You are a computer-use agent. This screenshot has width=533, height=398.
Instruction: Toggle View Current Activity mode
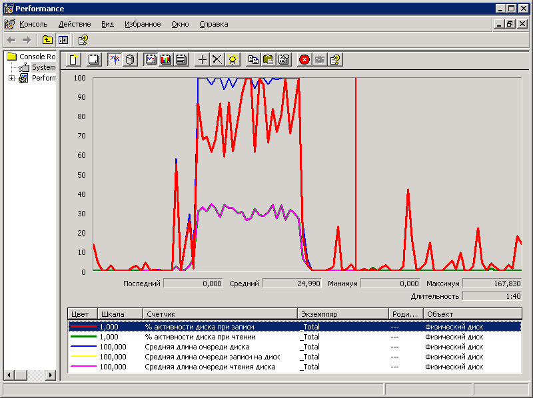pos(115,59)
